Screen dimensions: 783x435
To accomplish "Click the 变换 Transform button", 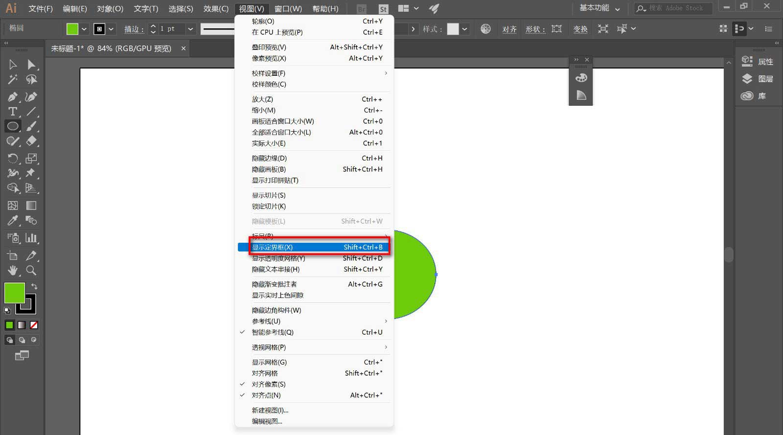I will tap(580, 29).
